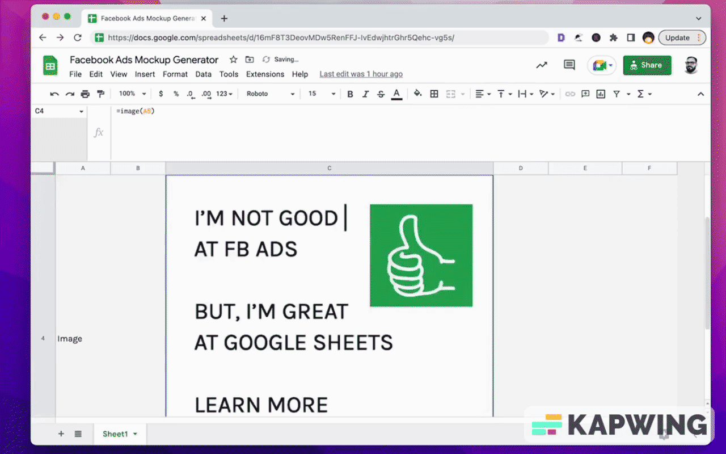Click the print icon
726x454 pixels.
pyautogui.click(x=85, y=94)
